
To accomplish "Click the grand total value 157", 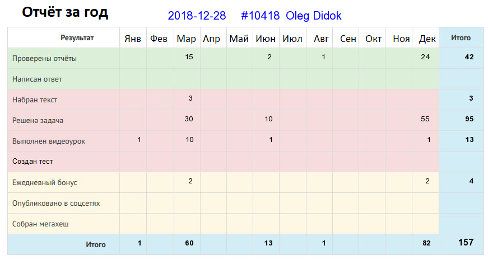I will click(x=466, y=242).
